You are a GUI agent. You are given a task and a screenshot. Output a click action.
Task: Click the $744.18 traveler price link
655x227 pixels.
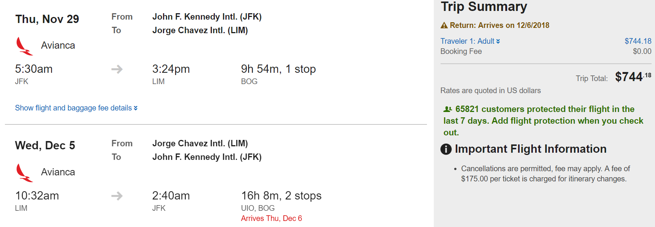click(638, 41)
